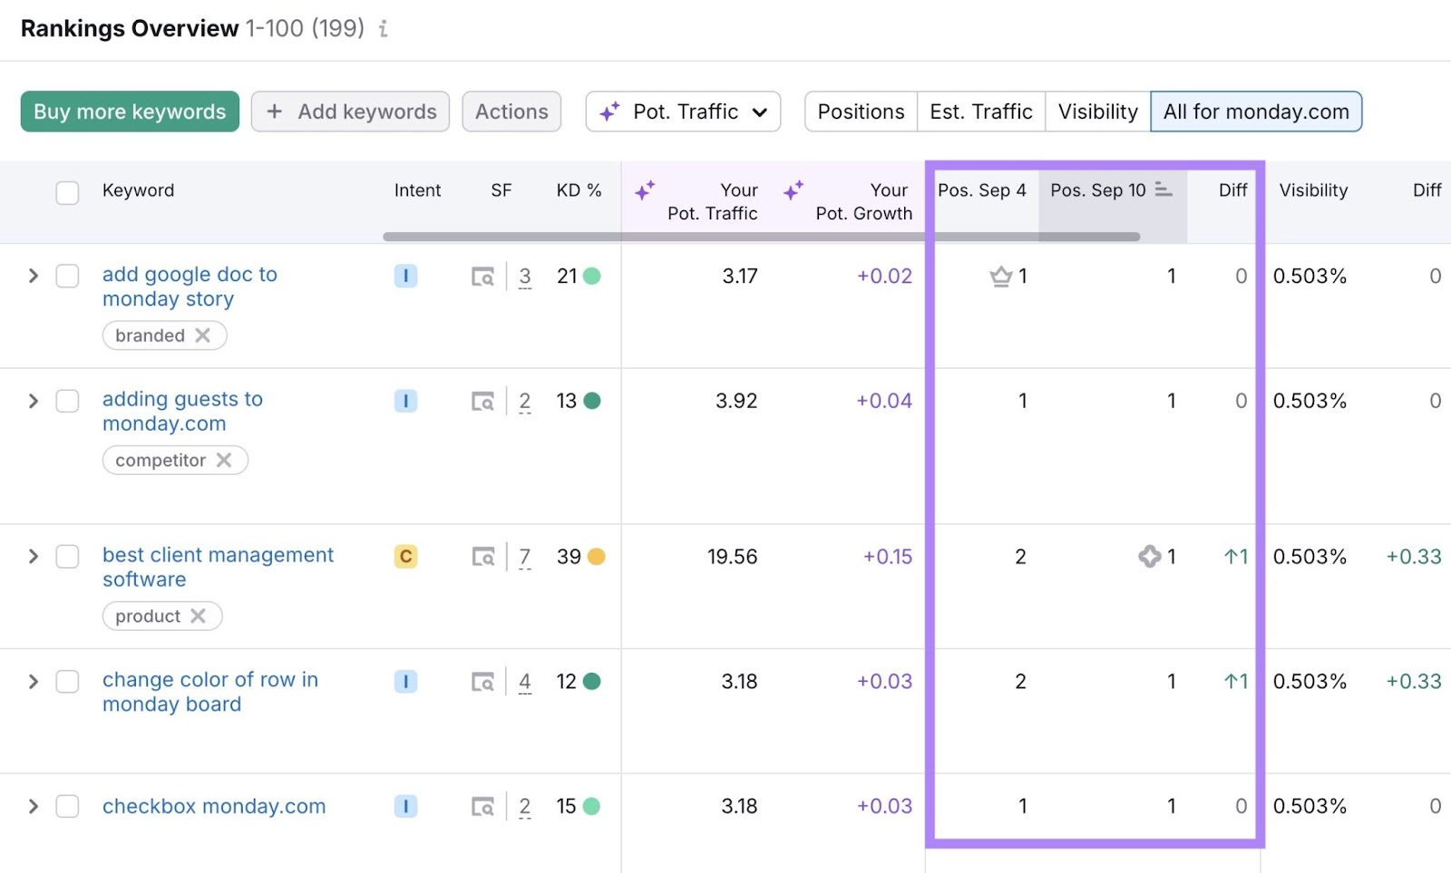Click the commercial intent badge for "best client management software"
This screenshot has width=1451, height=873.
coord(405,556)
